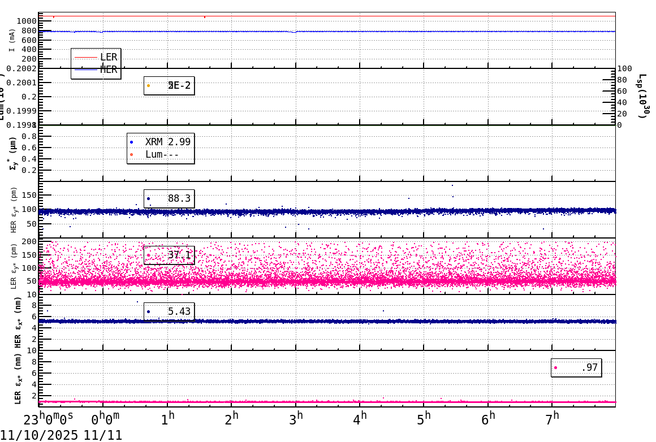The image size is (656, 442).
Task: Click the blue marker beside 5.43
Action: click(149, 311)
